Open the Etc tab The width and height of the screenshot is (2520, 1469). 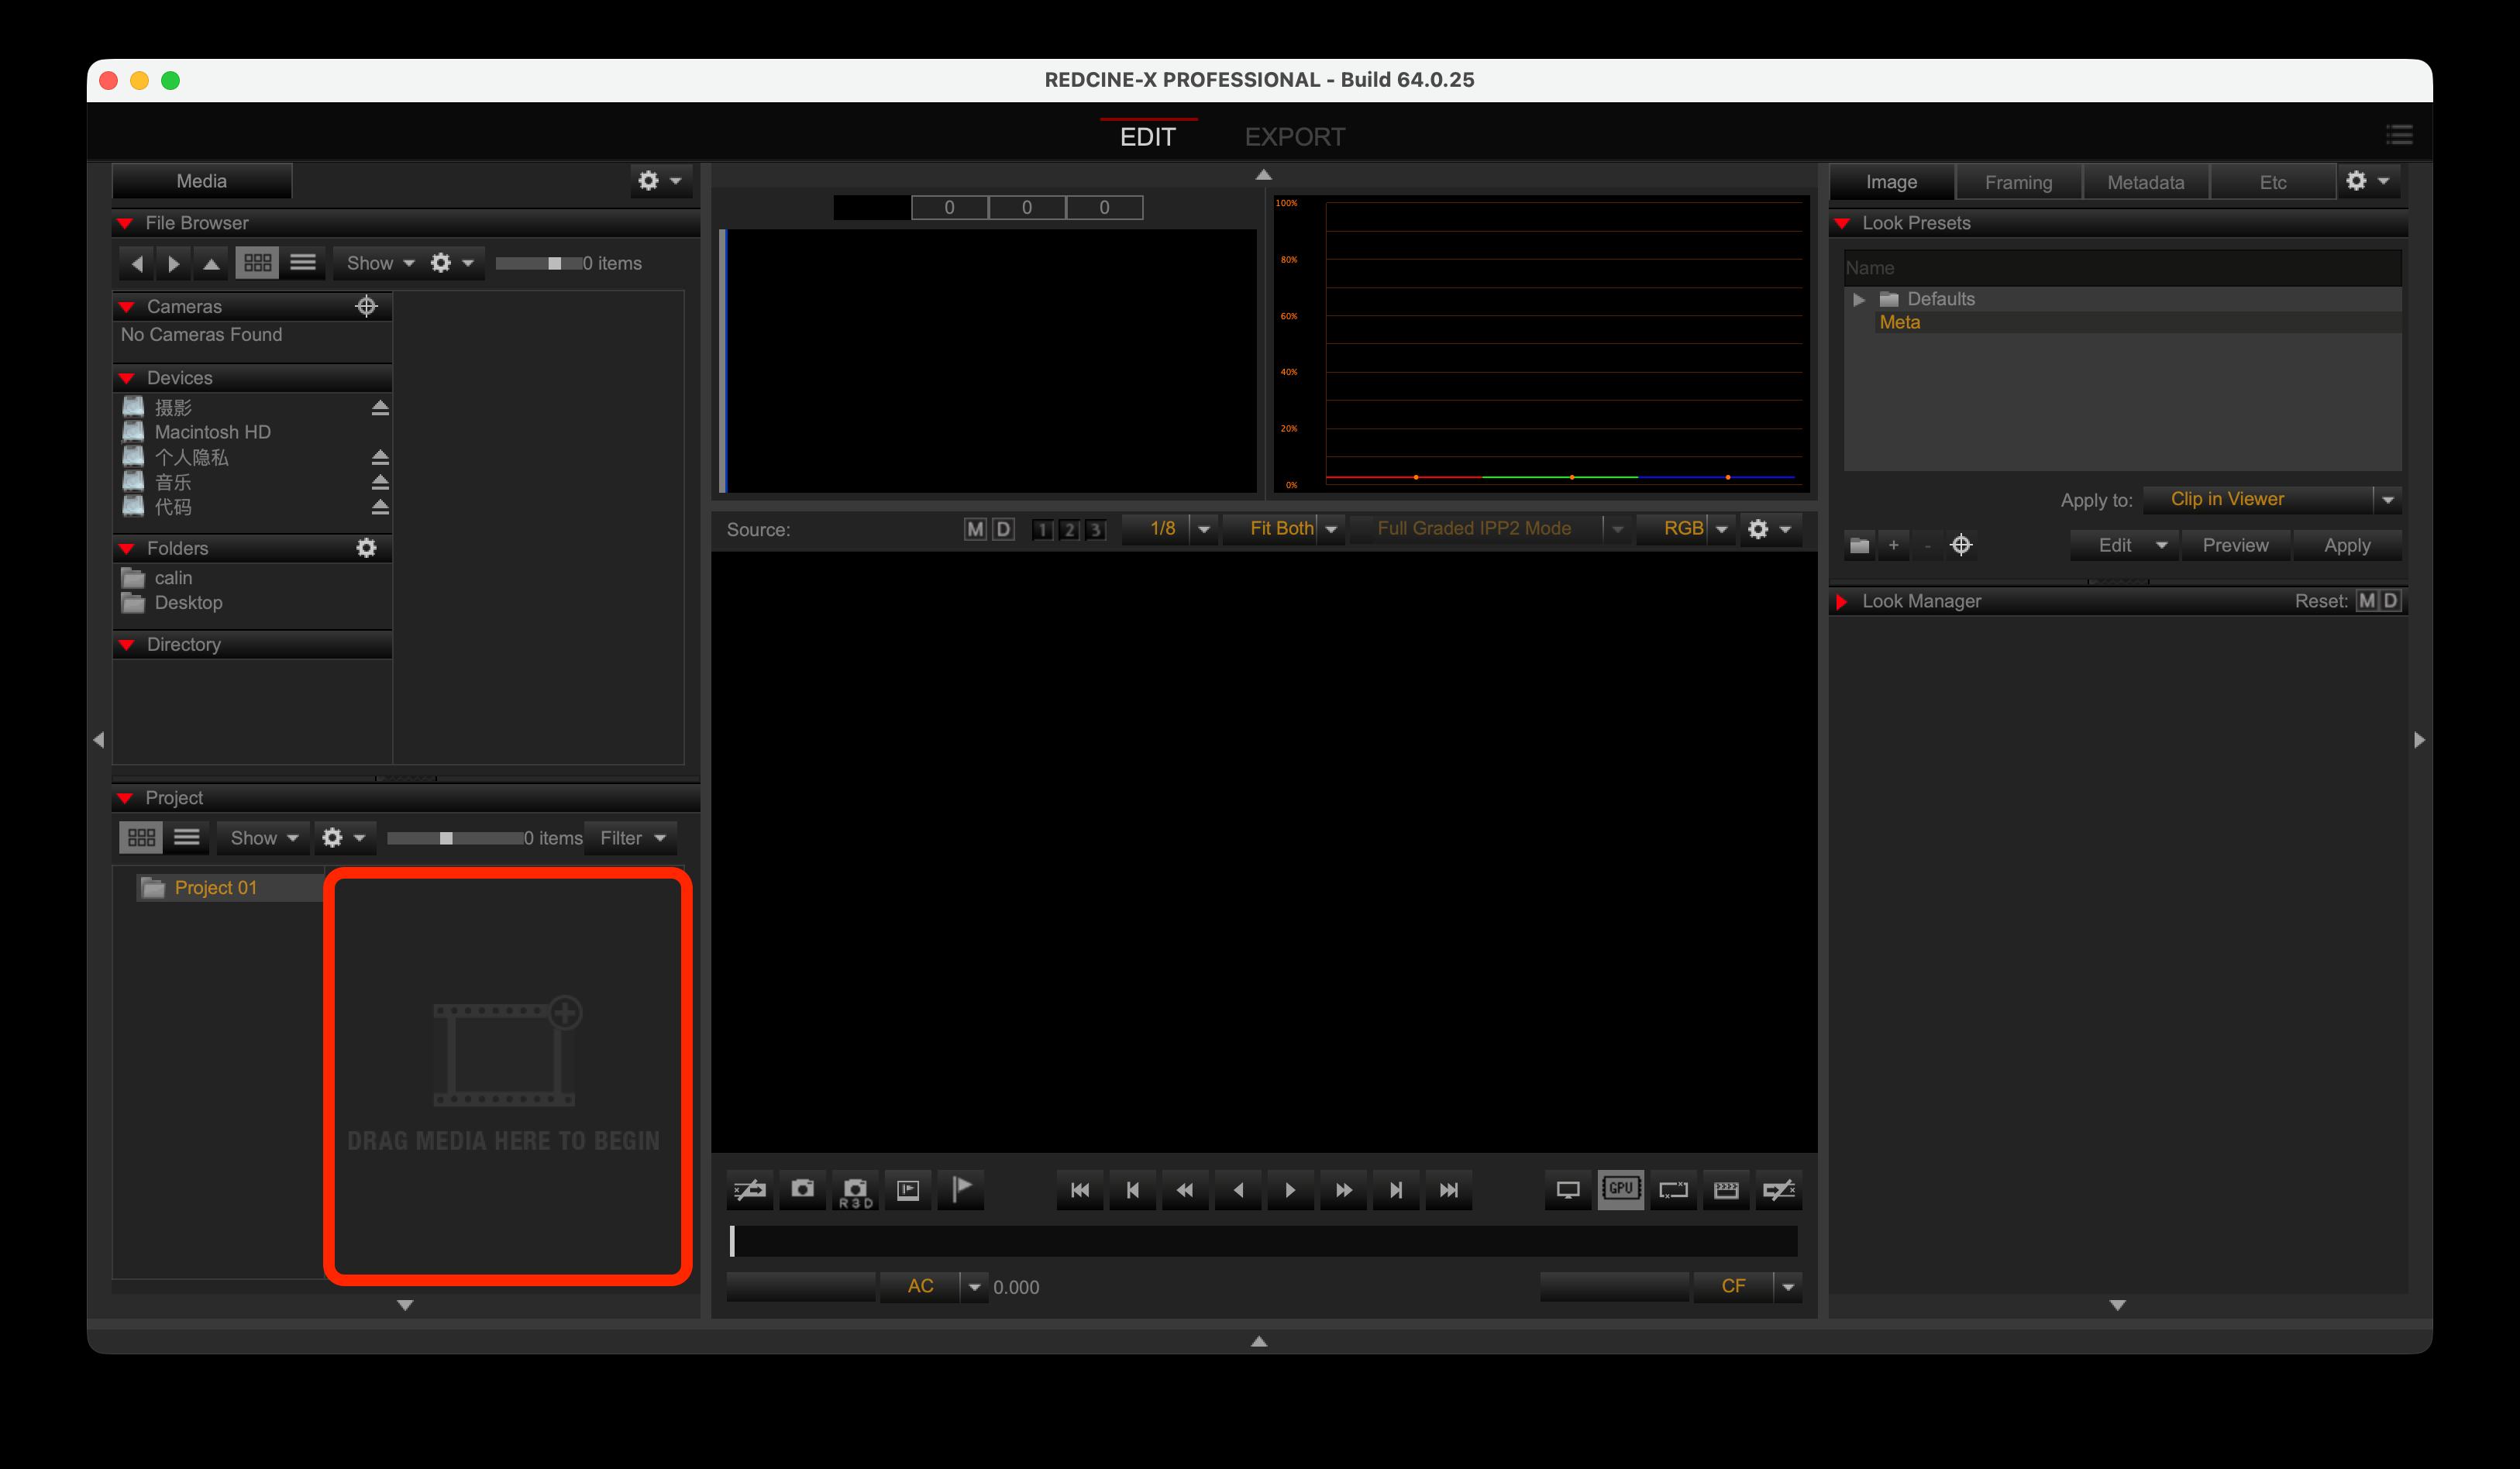coord(2272,182)
